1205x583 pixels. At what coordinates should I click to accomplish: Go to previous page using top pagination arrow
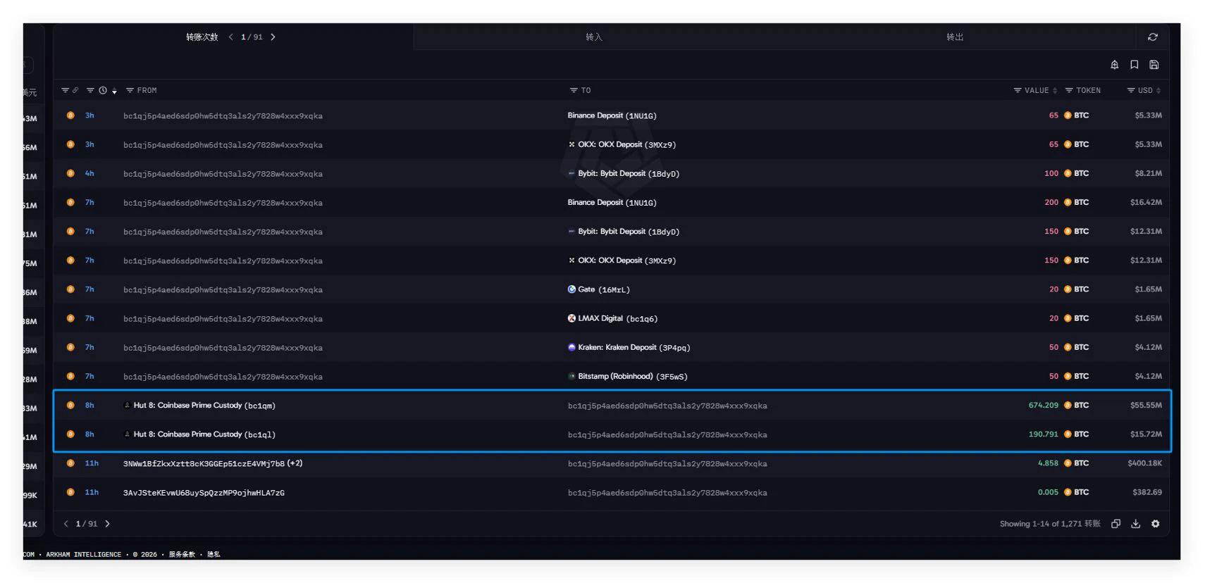(x=230, y=37)
